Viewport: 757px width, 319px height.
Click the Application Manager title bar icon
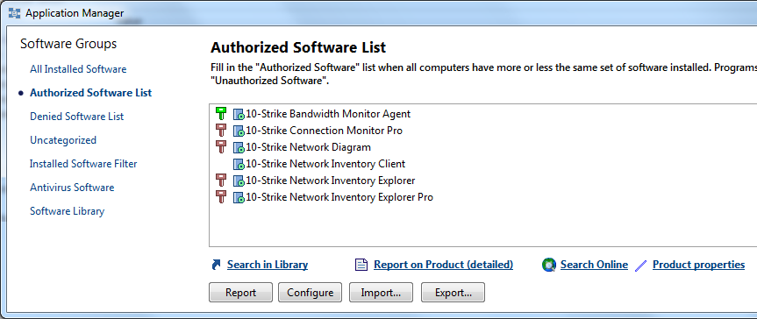[15, 13]
